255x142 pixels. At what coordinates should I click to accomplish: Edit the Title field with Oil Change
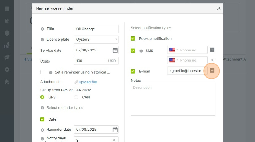96,29
